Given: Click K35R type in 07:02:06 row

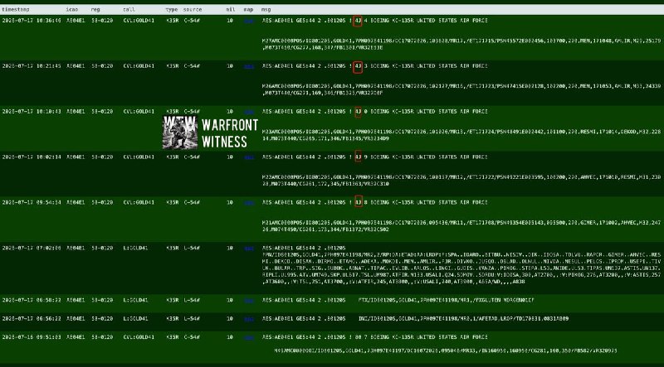Looking at the screenshot, I should 173,249.
